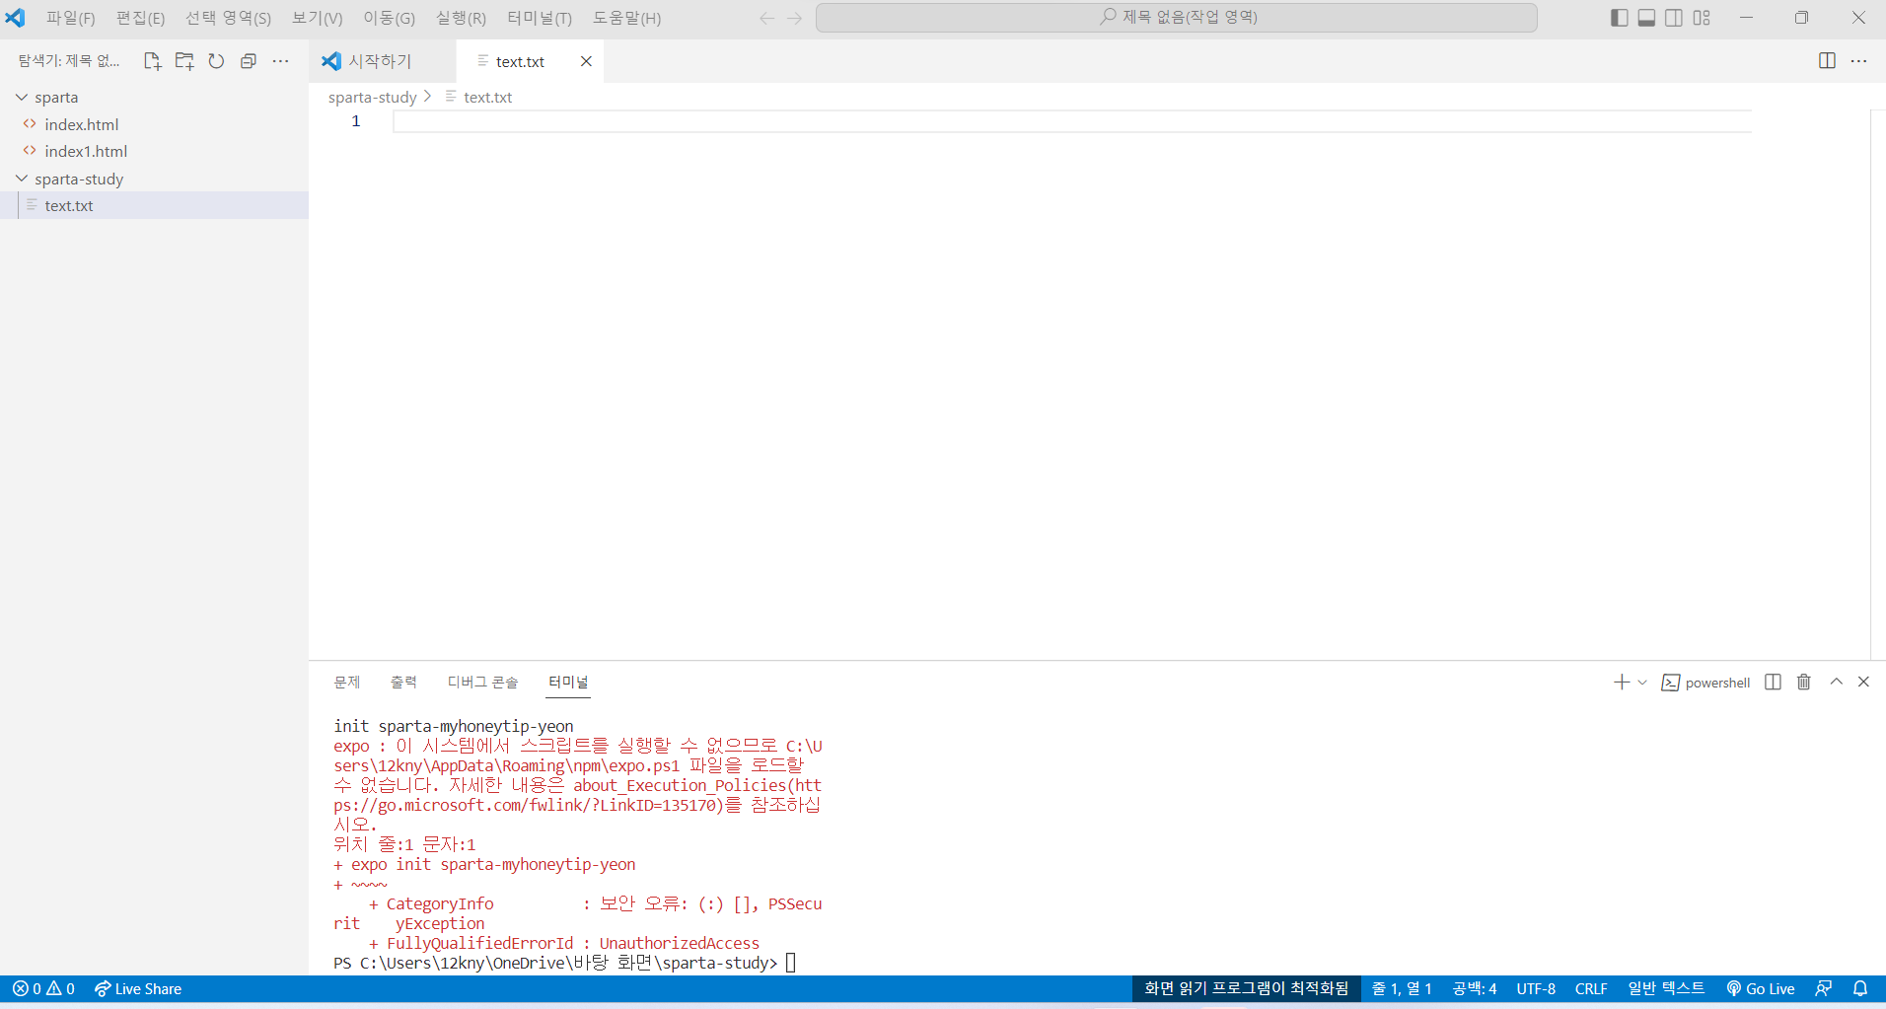Open index.html in the explorer

(x=154, y=124)
